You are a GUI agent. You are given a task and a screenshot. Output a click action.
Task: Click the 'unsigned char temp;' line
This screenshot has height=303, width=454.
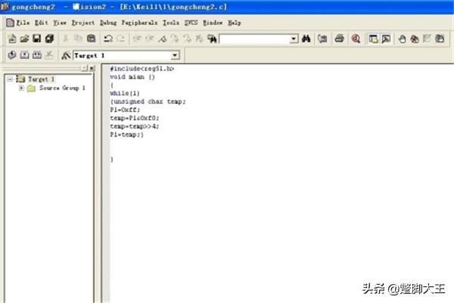pos(149,102)
